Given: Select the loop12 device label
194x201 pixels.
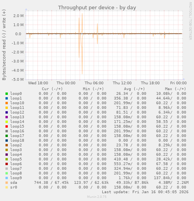Looking at the screenshot, I should click(x=17, y=112).
